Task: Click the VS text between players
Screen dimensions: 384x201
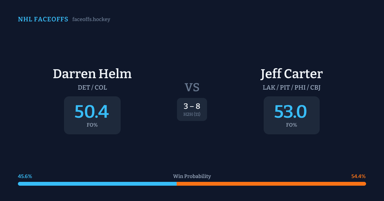Action: (x=192, y=87)
